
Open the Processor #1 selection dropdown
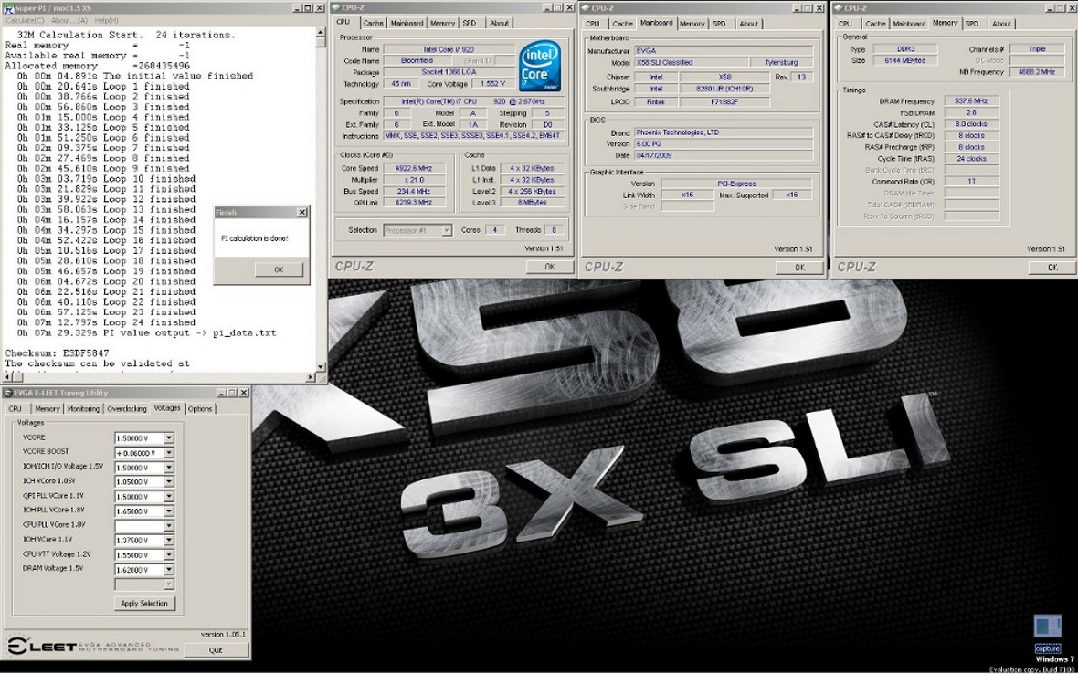click(446, 230)
